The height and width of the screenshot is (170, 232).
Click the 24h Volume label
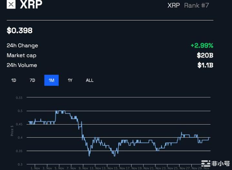[x=22, y=65]
